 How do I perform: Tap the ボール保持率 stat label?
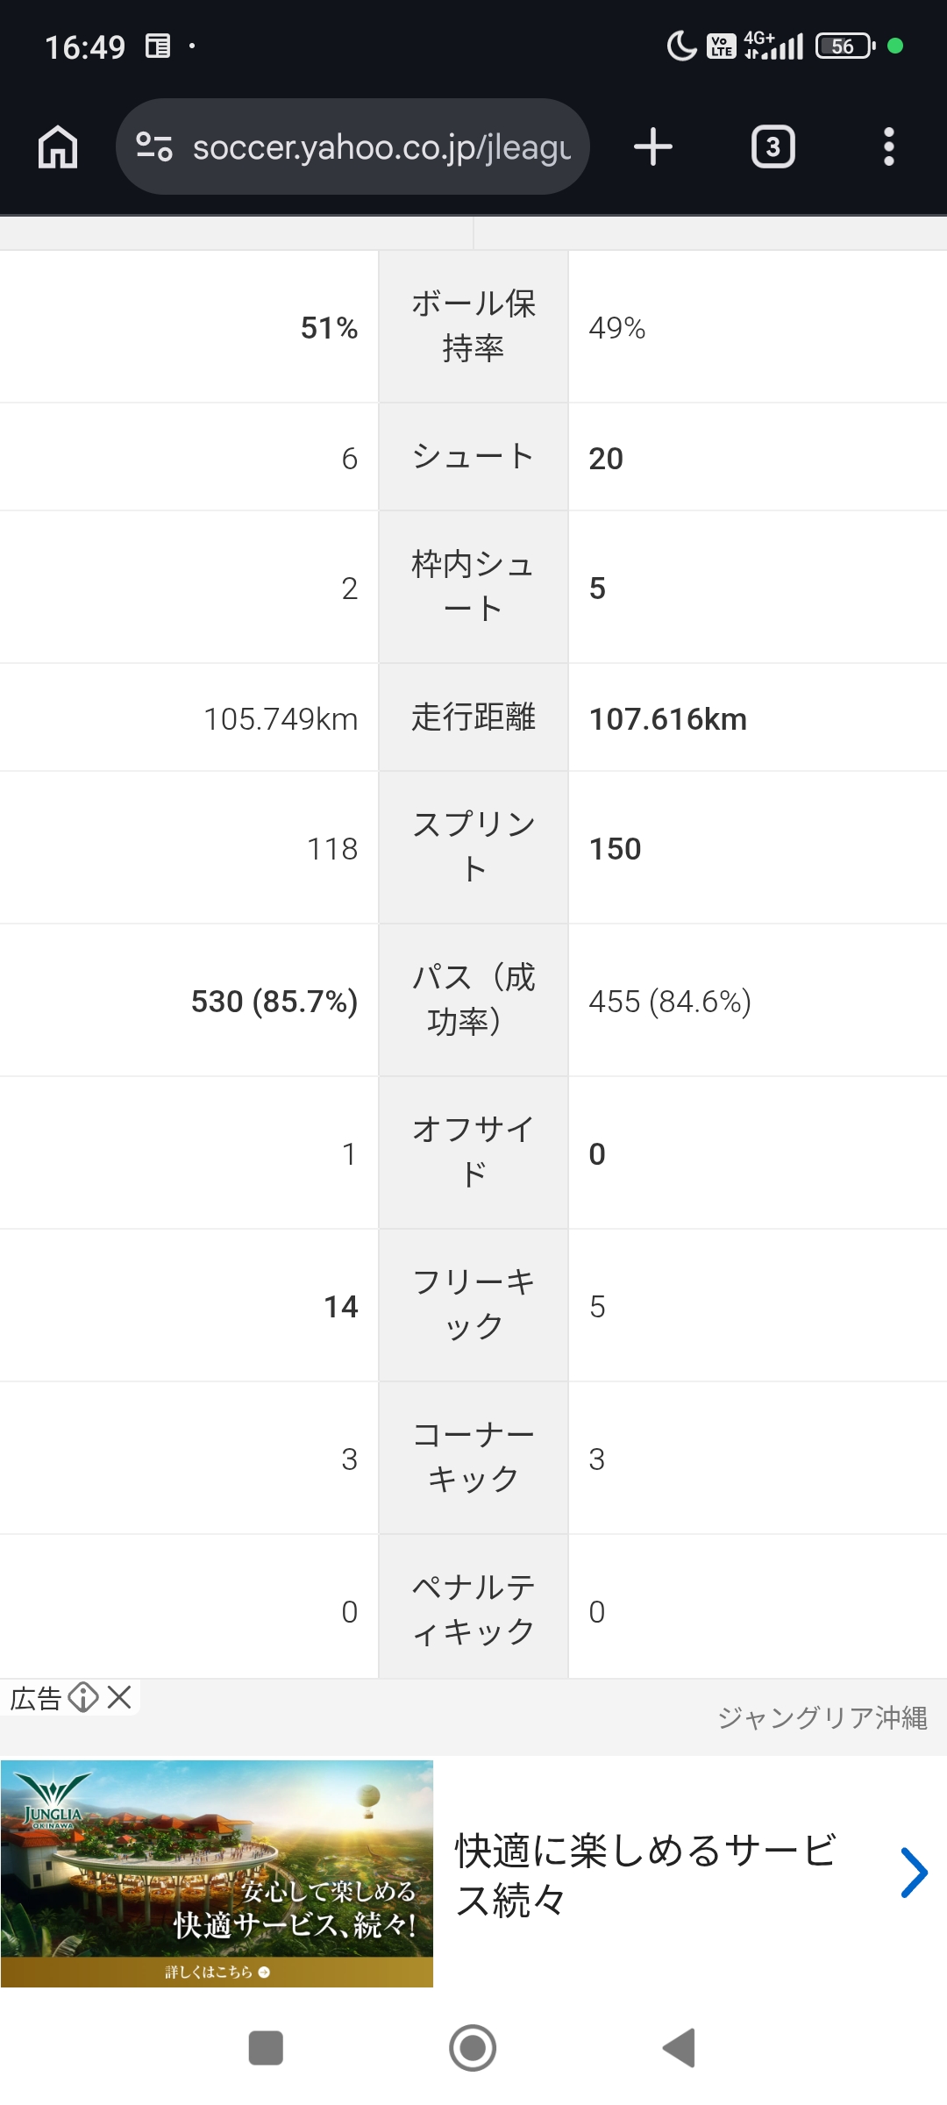coord(473,326)
